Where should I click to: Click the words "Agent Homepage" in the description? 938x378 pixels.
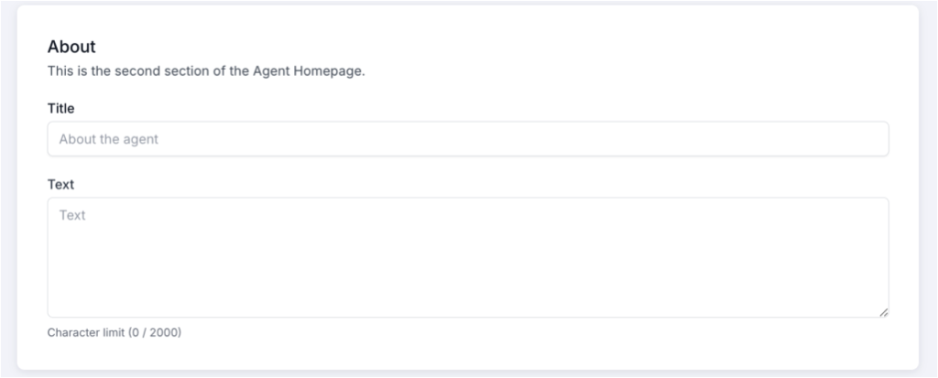316,71
